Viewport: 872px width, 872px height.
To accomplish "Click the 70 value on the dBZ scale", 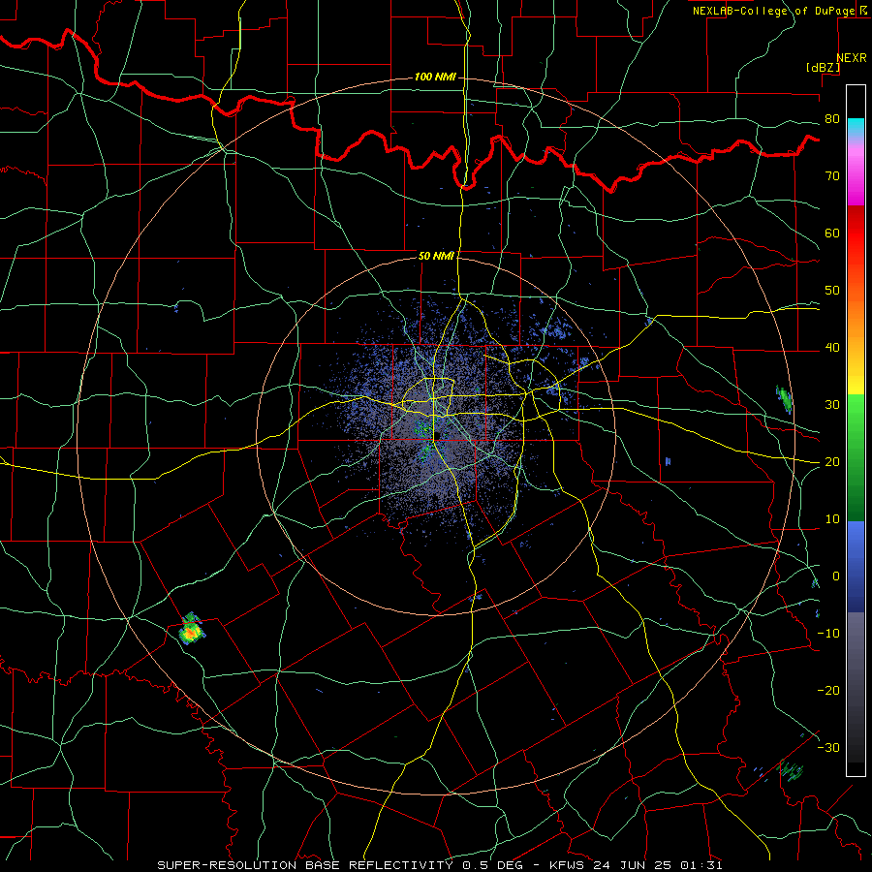I will [832, 176].
